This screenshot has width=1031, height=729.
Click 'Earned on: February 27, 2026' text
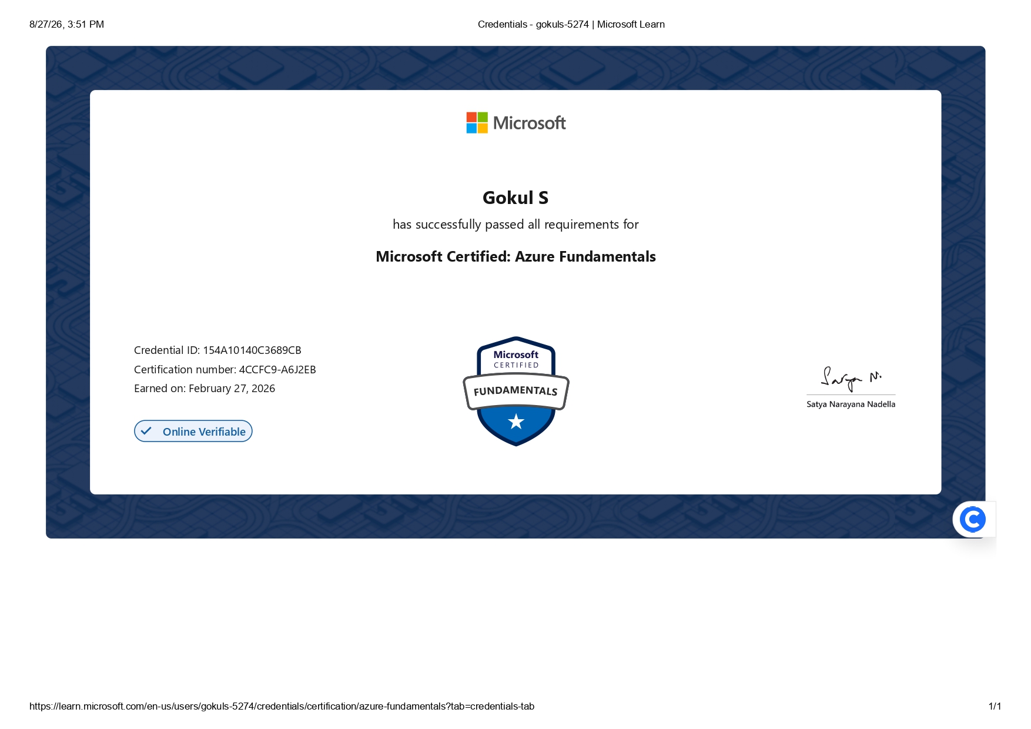tap(205, 389)
